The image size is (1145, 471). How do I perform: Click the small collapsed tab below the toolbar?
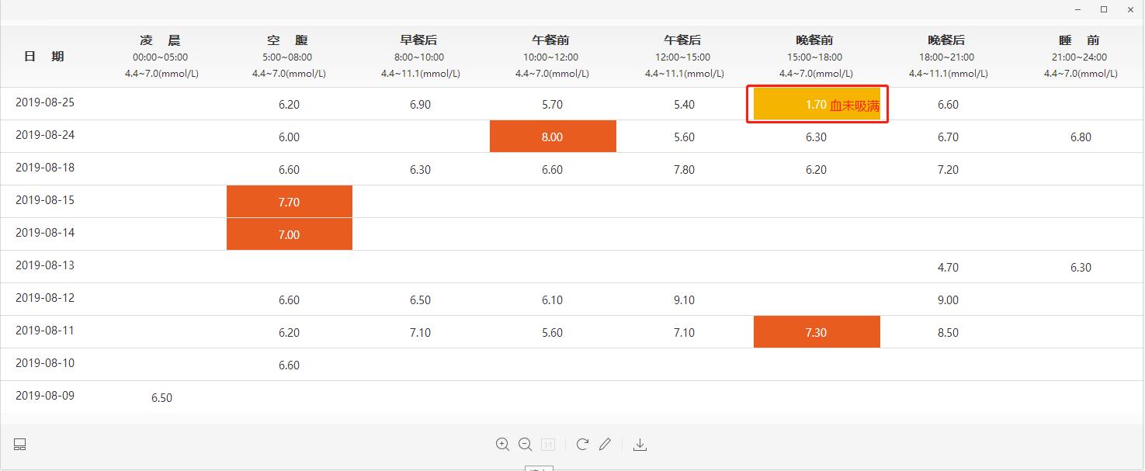pos(540,468)
